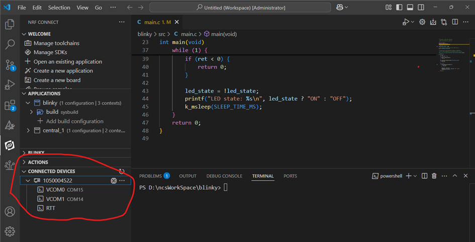Open more actions for device 1050004522
This screenshot has width=475, height=242.
[x=122, y=181]
